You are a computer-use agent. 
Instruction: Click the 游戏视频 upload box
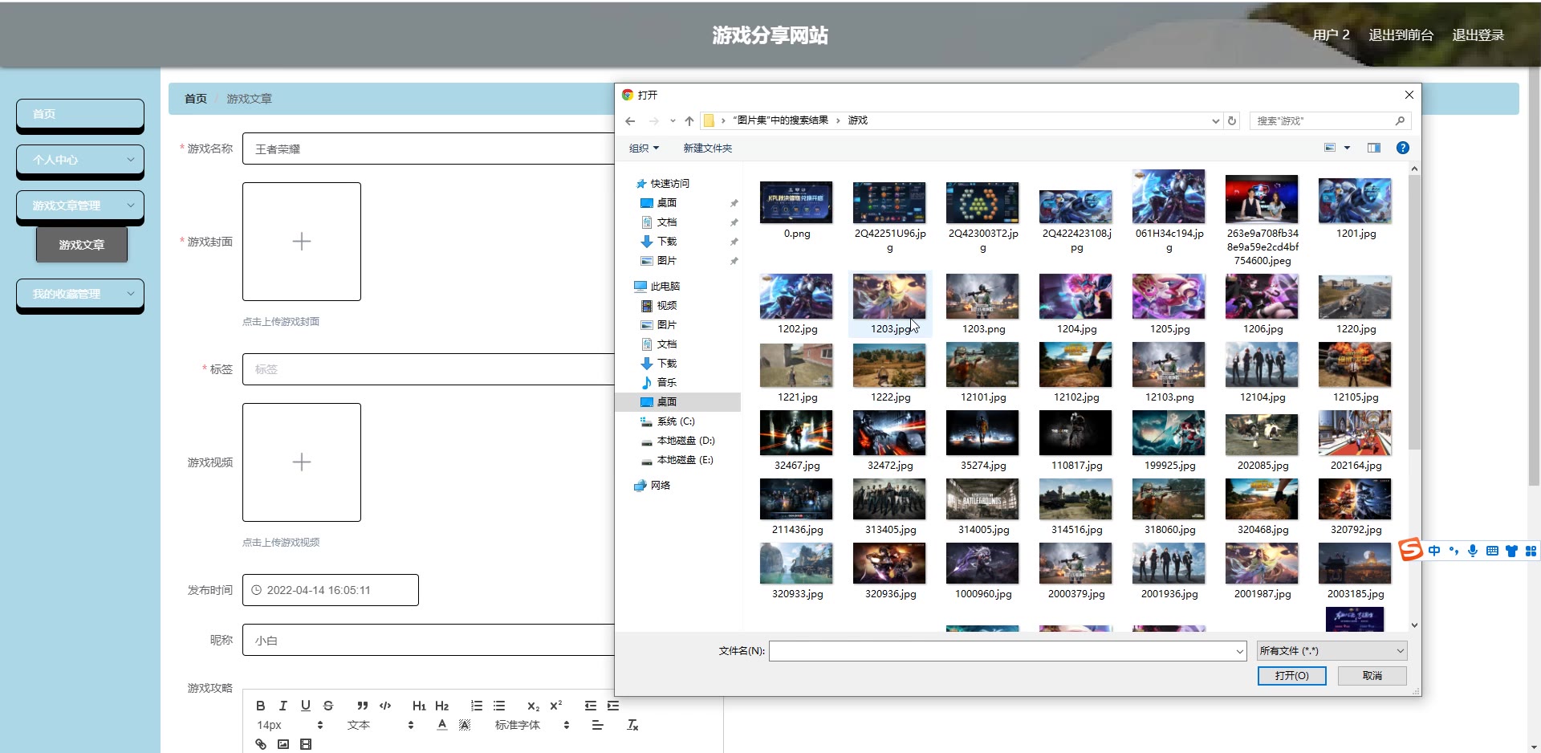click(302, 462)
